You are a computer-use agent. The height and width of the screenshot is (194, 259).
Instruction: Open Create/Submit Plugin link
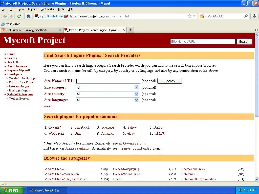(x=23, y=78)
